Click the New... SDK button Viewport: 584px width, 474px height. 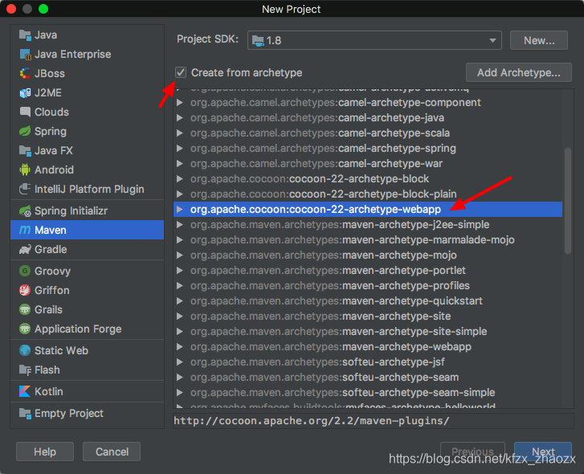pos(538,40)
